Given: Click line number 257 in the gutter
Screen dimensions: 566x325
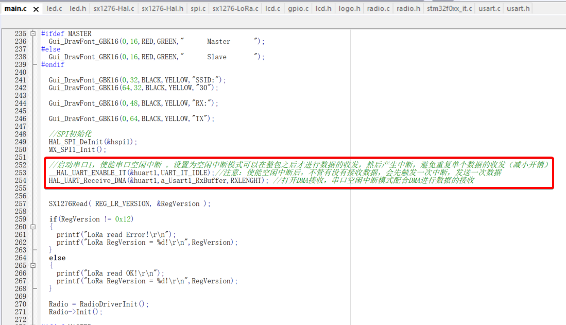Looking at the screenshot, I should click(21, 204).
